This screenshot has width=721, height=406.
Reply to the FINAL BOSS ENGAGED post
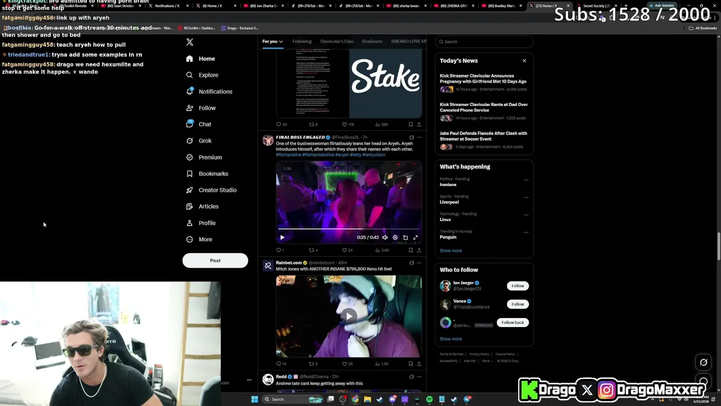(280, 250)
